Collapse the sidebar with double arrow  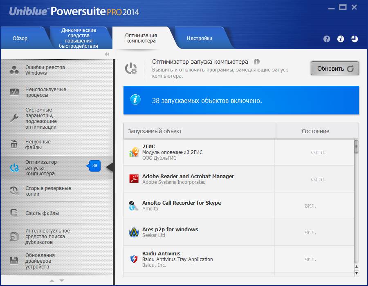107,54
